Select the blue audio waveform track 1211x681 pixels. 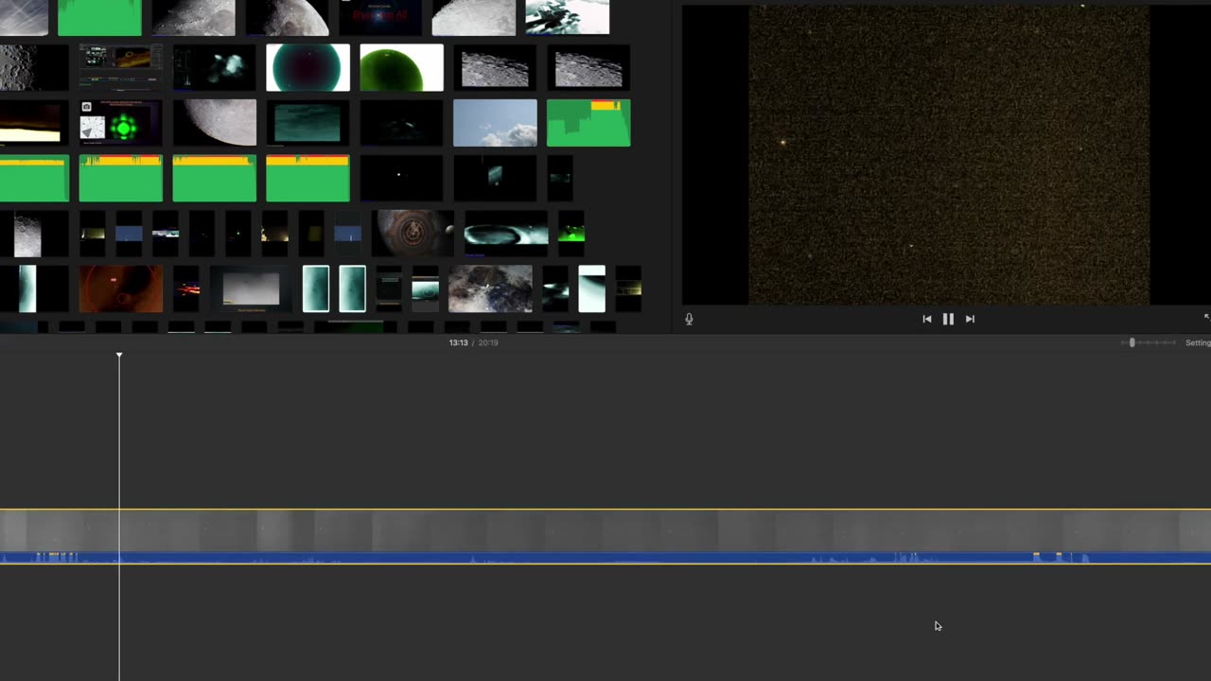coord(605,558)
